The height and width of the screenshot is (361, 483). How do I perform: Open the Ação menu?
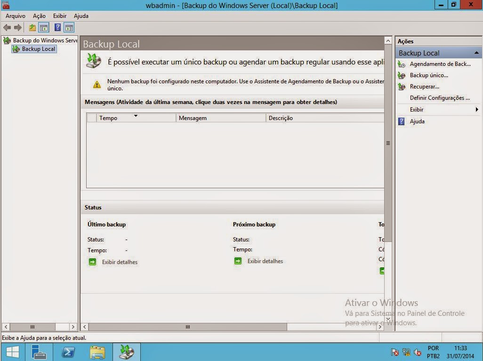pyautogui.click(x=39, y=16)
